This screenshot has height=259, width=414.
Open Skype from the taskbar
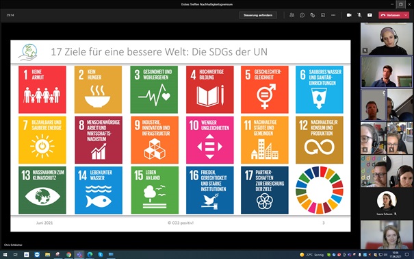pos(101,255)
